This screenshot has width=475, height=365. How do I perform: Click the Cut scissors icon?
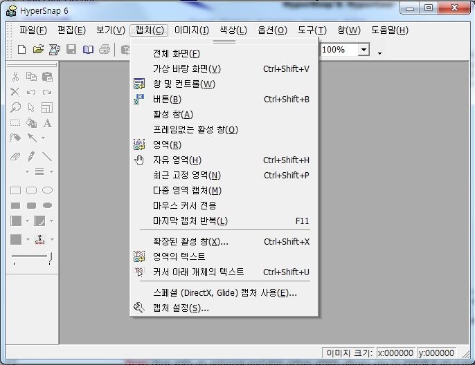[15, 77]
